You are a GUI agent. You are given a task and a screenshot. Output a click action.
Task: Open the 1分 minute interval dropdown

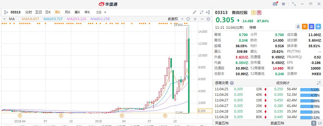click(x=101, y=12)
